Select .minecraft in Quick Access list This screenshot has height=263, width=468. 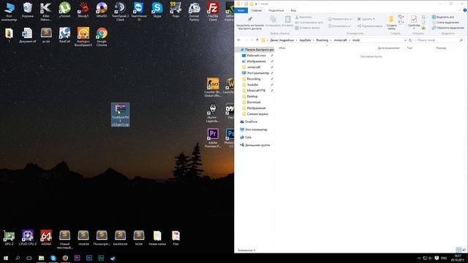click(254, 67)
